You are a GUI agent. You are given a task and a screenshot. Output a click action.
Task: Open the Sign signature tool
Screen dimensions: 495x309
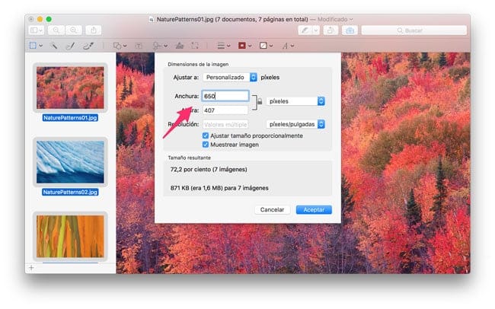point(160,46)
